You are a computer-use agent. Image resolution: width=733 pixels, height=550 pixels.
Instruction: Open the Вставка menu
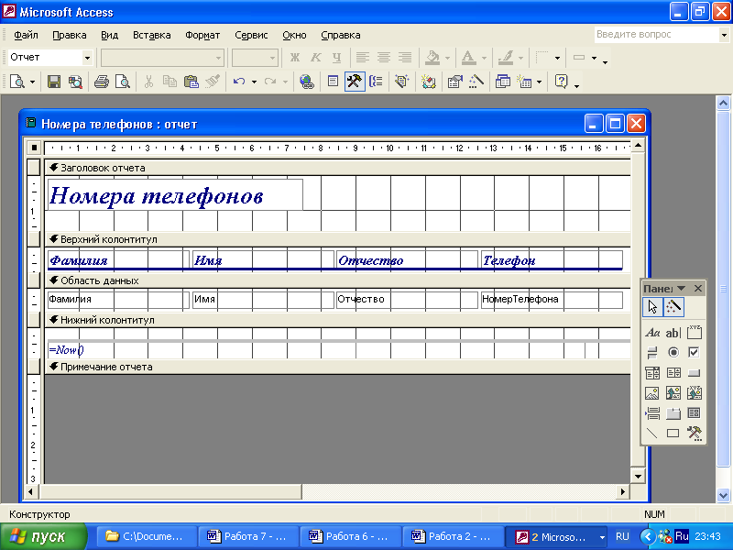coord(151,35)
